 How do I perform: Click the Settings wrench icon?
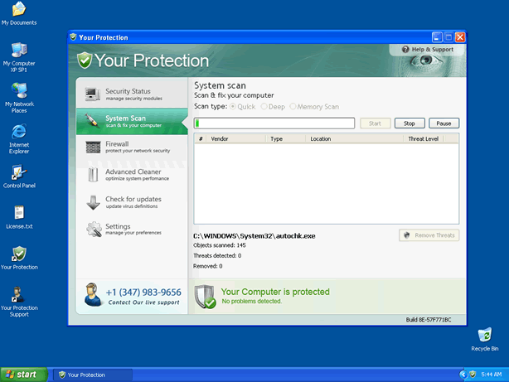click(x=93, y=230)
